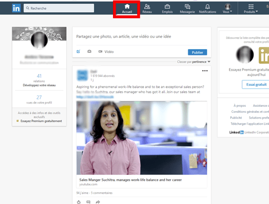
Task: Click Développez votre réseau
Action: pos(39,85)
